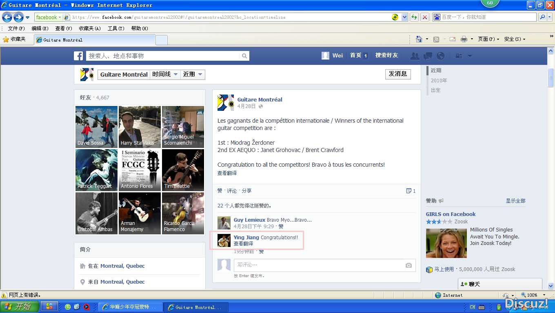Open the Wei profile link
This screenshot has height=313, width=555.
pyautogui.click(x=332, y=55)
